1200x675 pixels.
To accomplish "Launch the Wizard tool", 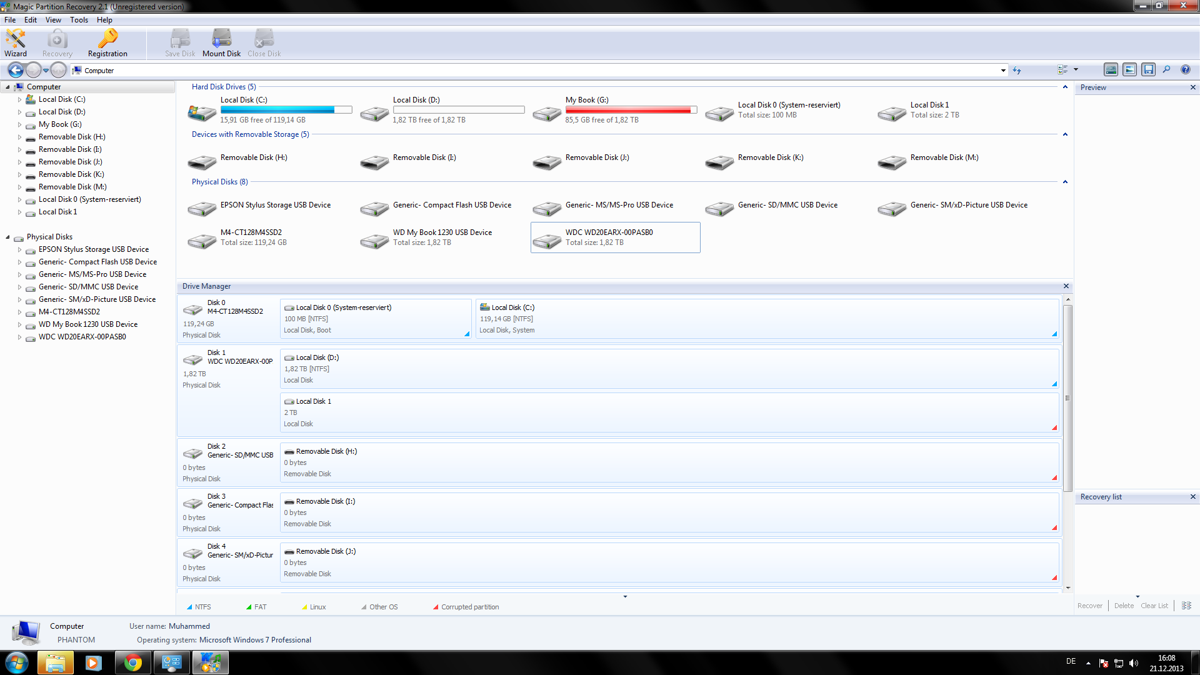I will coord(15,42).
